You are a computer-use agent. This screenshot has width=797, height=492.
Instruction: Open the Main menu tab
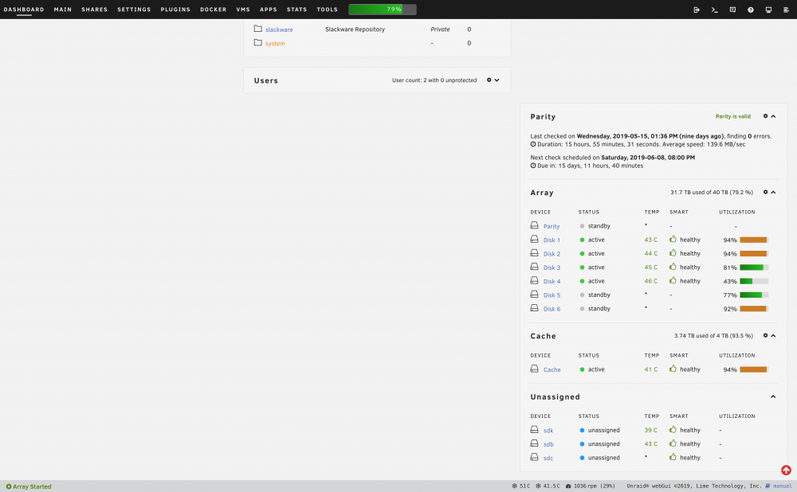click(62, 10)
